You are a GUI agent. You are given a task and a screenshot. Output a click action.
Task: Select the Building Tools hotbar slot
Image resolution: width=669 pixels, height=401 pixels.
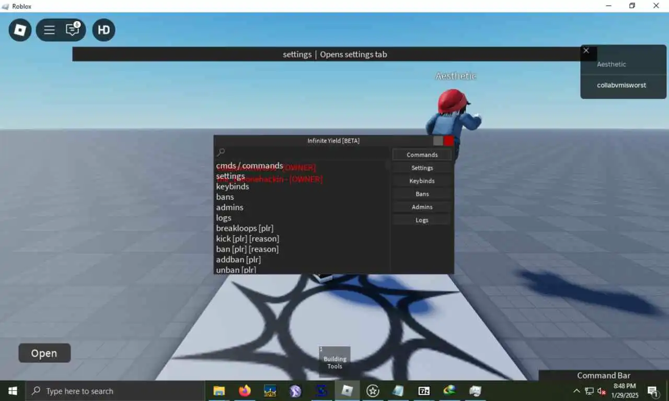click(x=334, y=361)
